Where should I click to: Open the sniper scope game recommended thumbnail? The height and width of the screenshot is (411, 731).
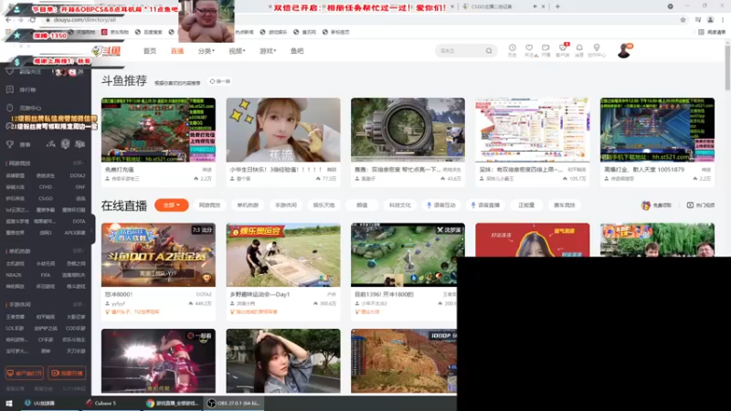408,130
